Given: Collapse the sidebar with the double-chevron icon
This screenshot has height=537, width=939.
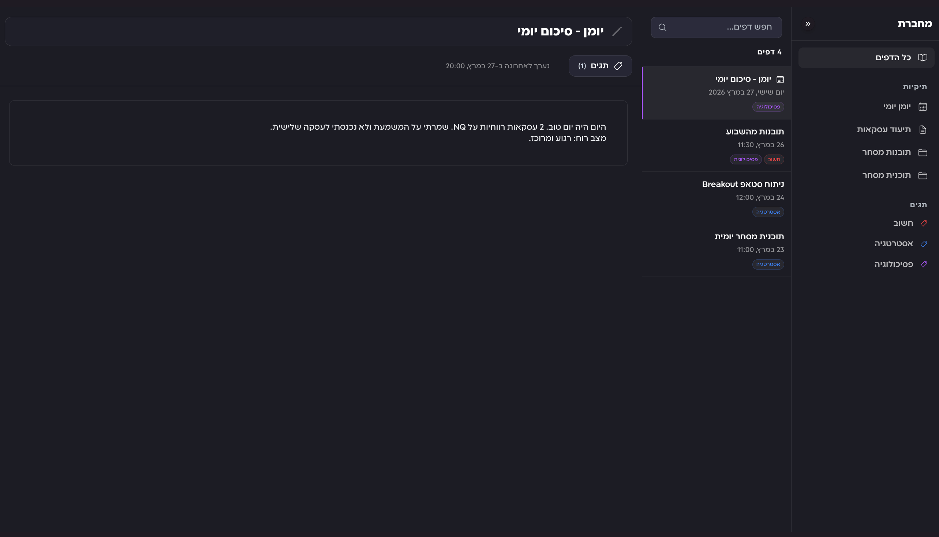Looking at the screenshot, I should click(808, 24).
